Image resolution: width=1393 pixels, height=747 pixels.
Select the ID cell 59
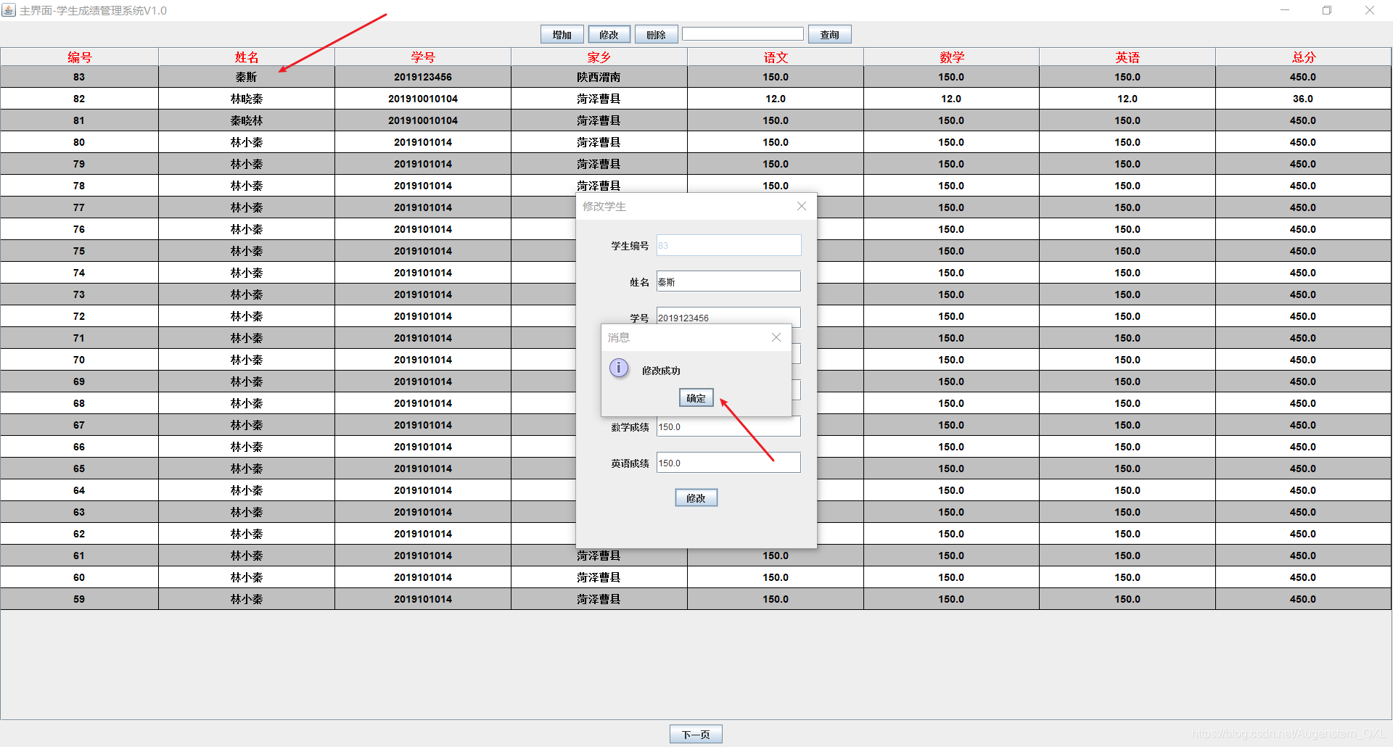tap(79, 599)
